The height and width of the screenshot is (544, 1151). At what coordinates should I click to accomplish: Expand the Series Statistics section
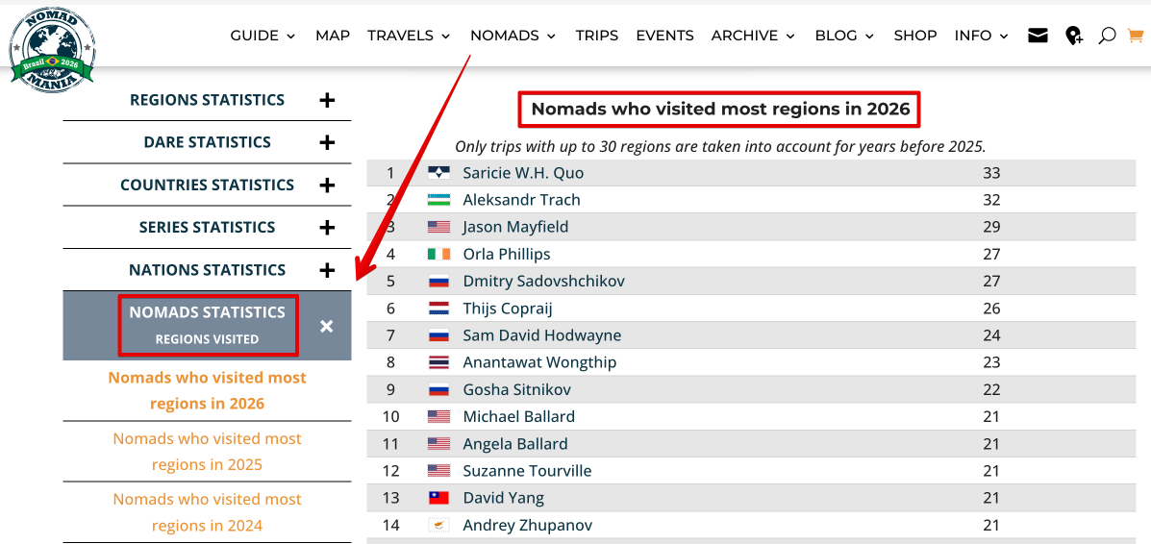pos(327,228)
